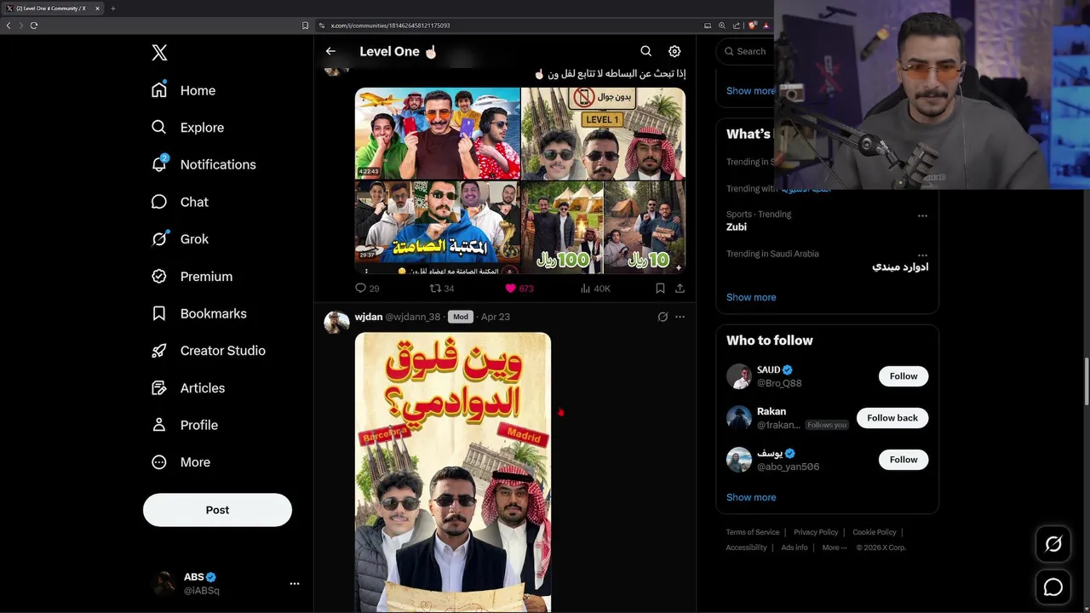The width and height of the screenshot is (1090, 613).
Task: Open Terms of Service link
Action: point(753,532)
